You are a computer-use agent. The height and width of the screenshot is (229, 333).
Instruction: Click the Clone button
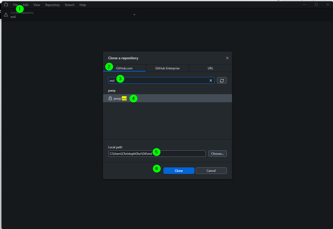(179, 171)
